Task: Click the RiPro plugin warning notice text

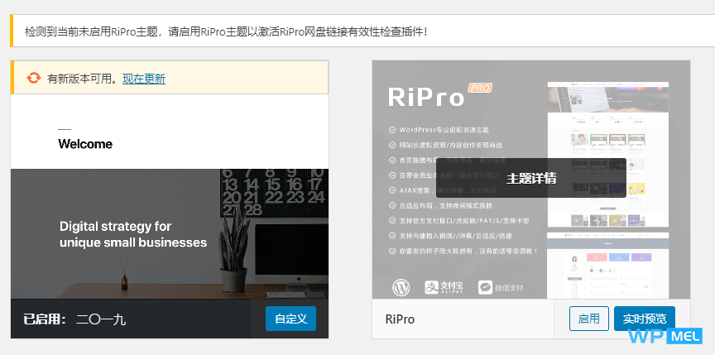Action: coord(226,32)
